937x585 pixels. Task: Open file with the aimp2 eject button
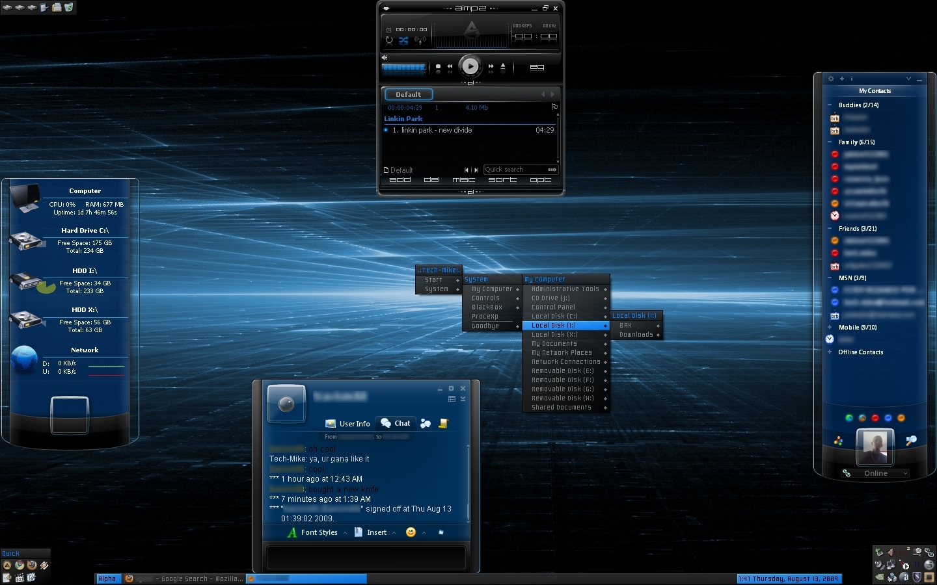[503, 66]
